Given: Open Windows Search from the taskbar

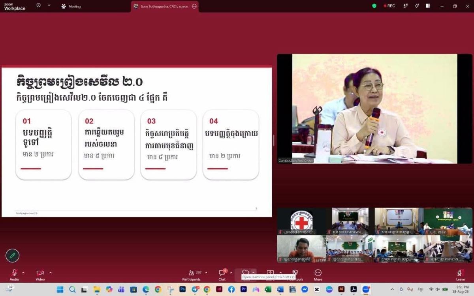Looking at the screenshot, I should click(x=72, y=289).
